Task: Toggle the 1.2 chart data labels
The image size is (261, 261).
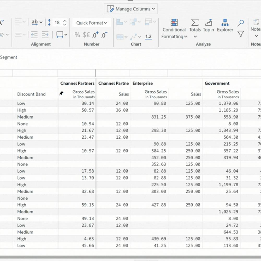Action: pyautogui.click(x=149, y=37)
